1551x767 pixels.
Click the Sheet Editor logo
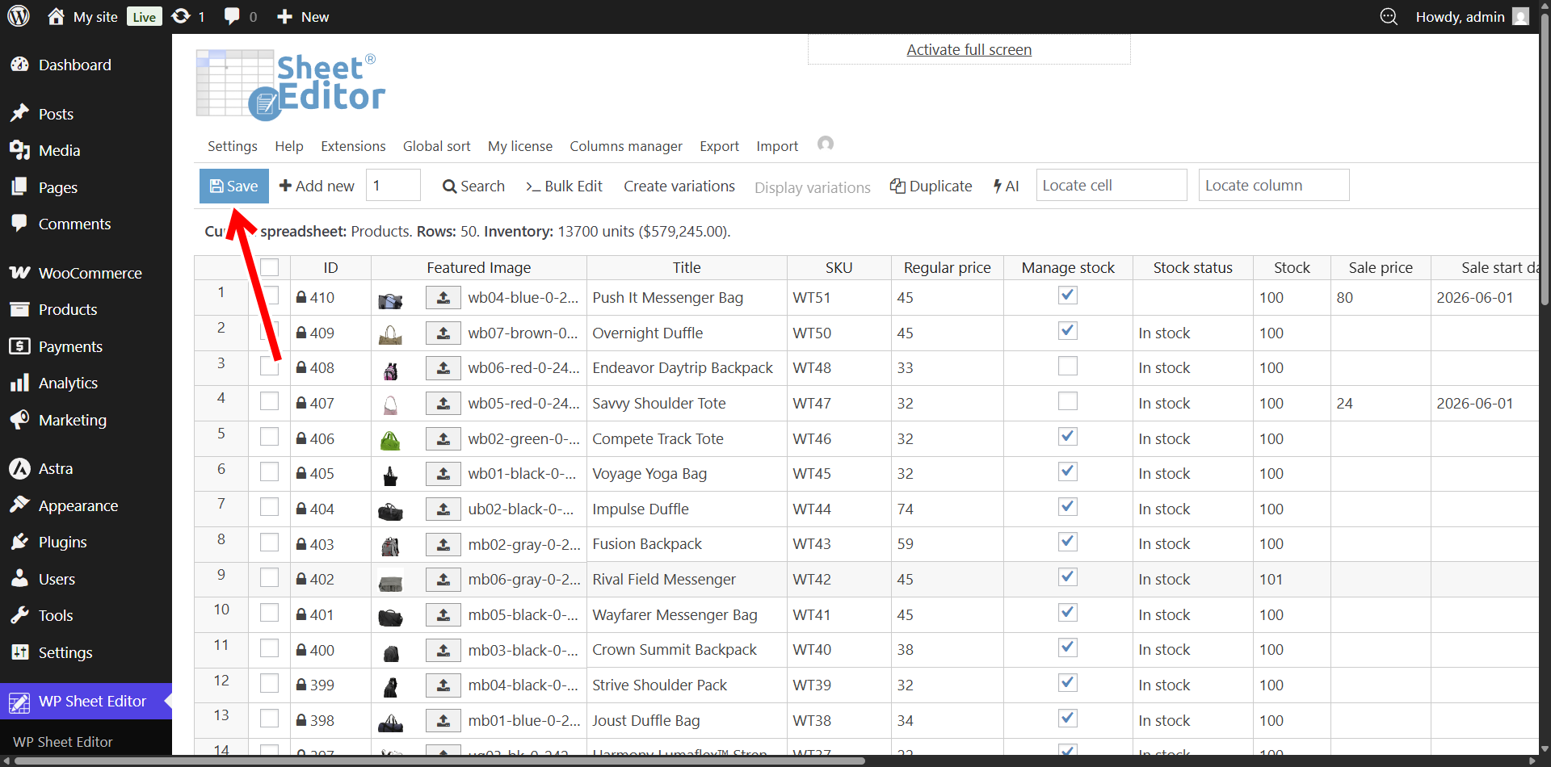[x=291, y=85]
